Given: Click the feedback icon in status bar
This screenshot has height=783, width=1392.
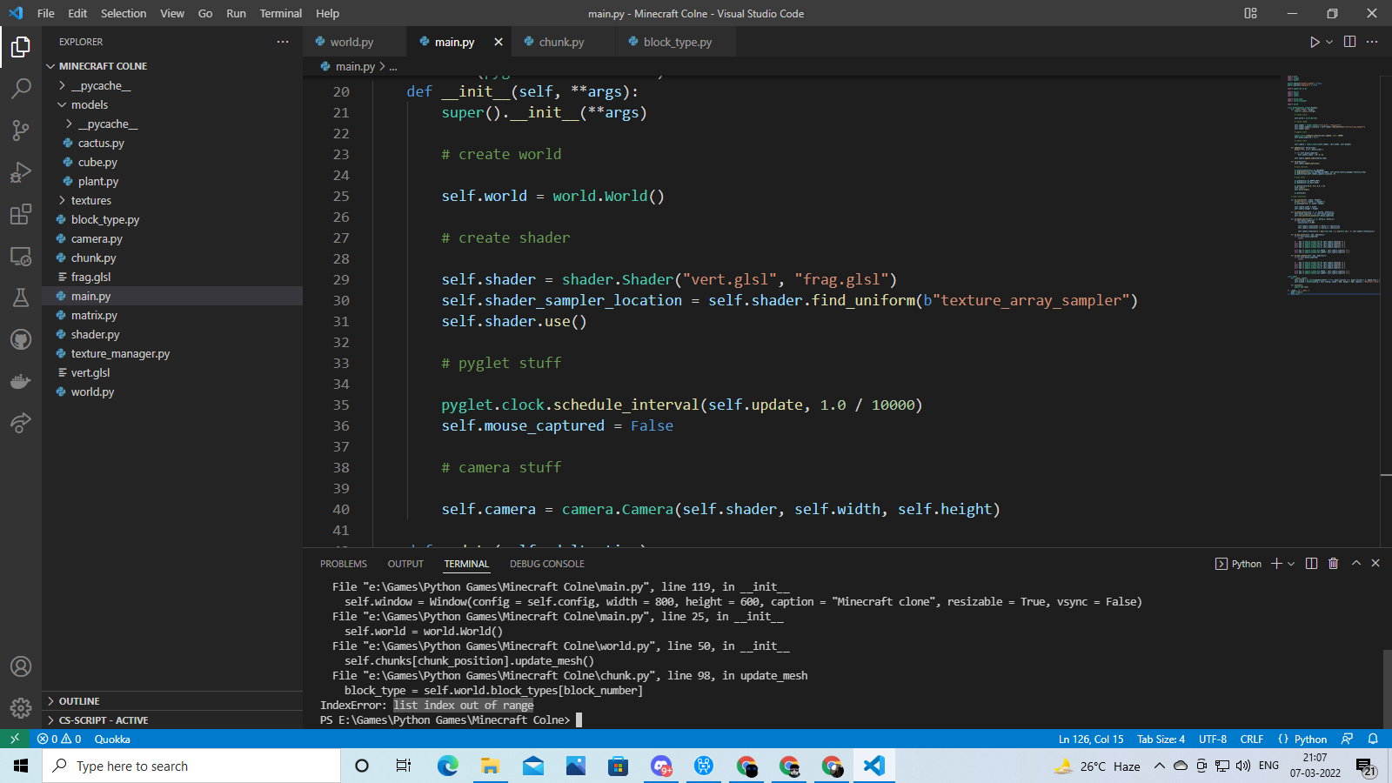Looking at the screenshot, I should [1347, 739].
